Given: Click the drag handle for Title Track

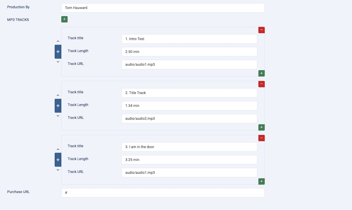Looking at the screenshot, I should pyautogui.click(x=58, y=106).
